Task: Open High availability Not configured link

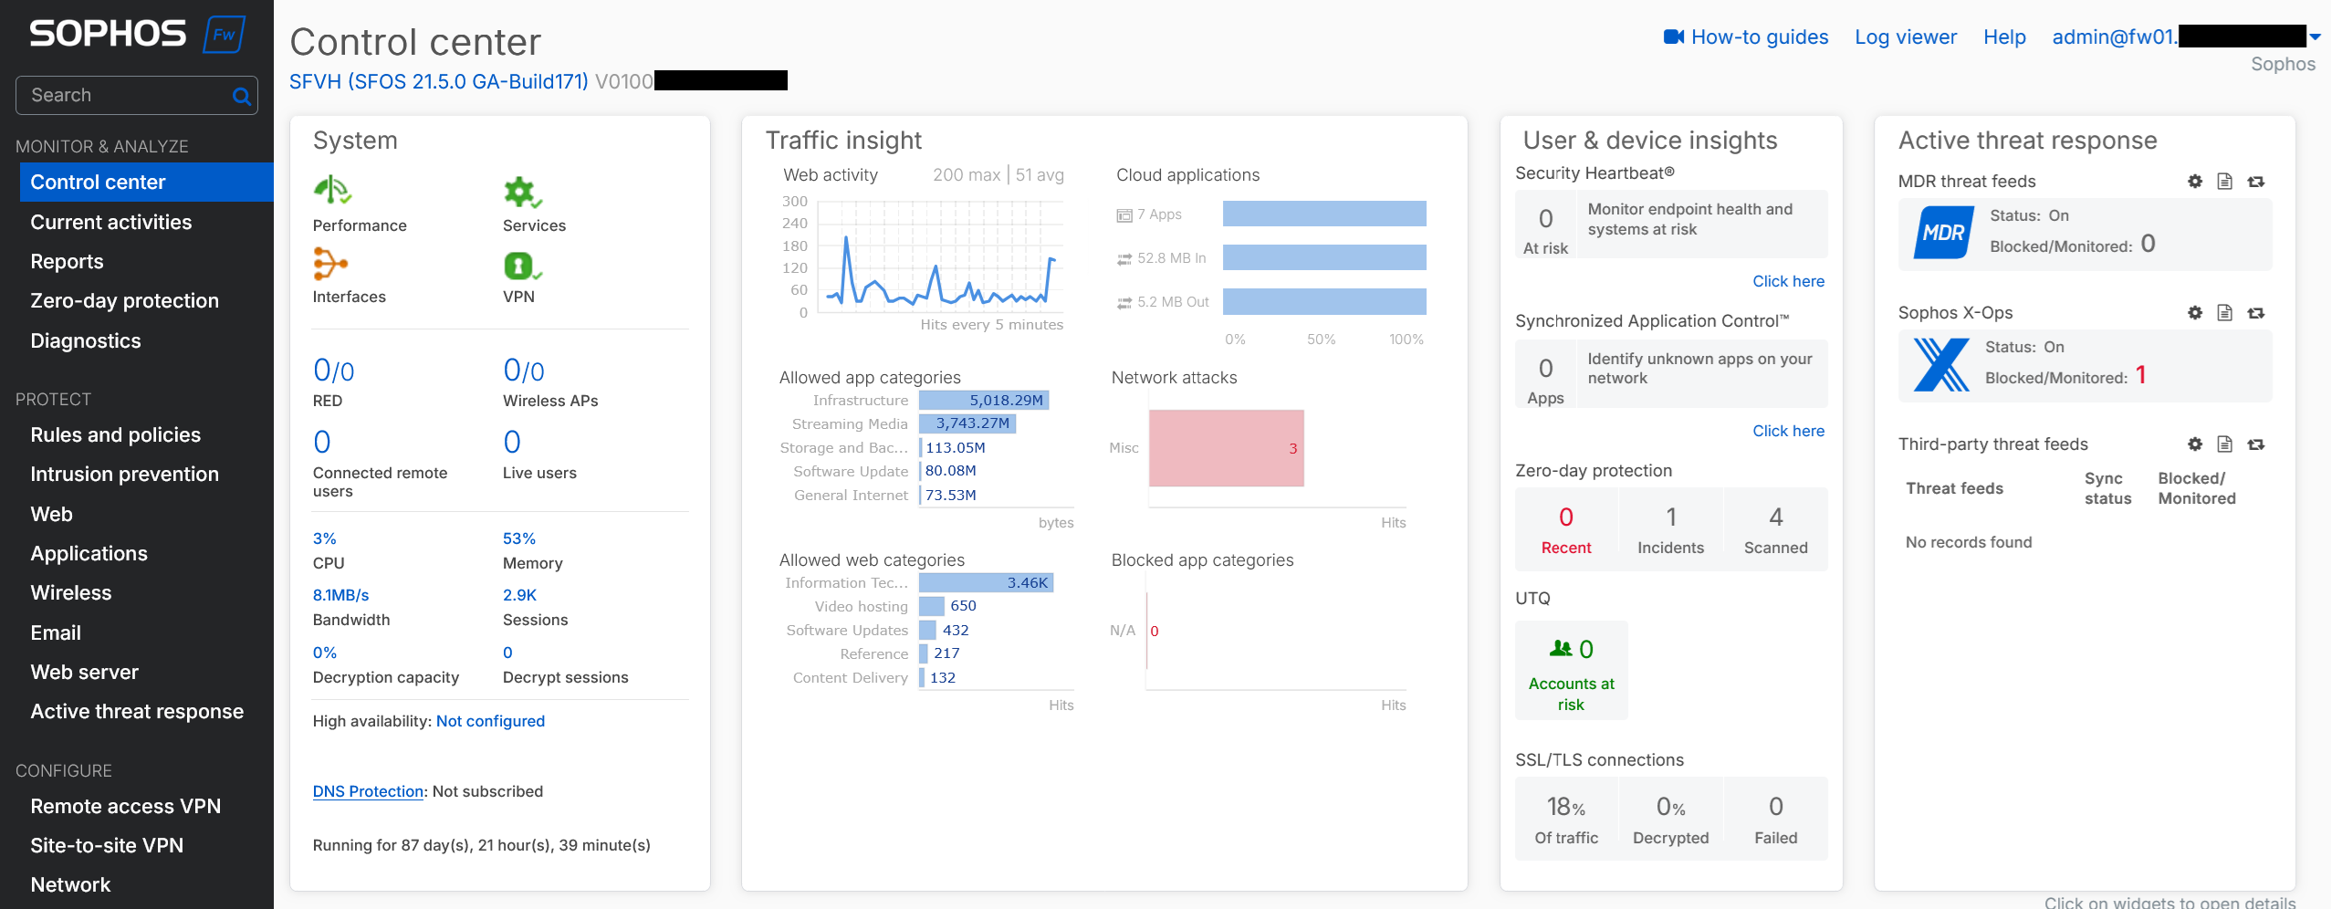Action: (490, 721)
